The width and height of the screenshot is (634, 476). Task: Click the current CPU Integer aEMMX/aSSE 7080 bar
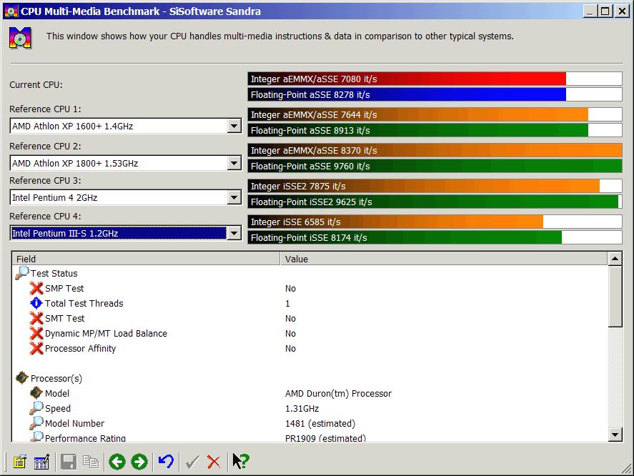(435, 79)
